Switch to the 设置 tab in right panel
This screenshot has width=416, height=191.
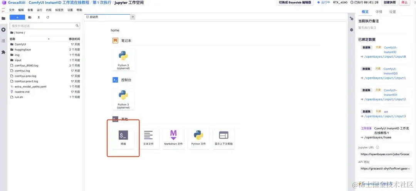(393, 12)
